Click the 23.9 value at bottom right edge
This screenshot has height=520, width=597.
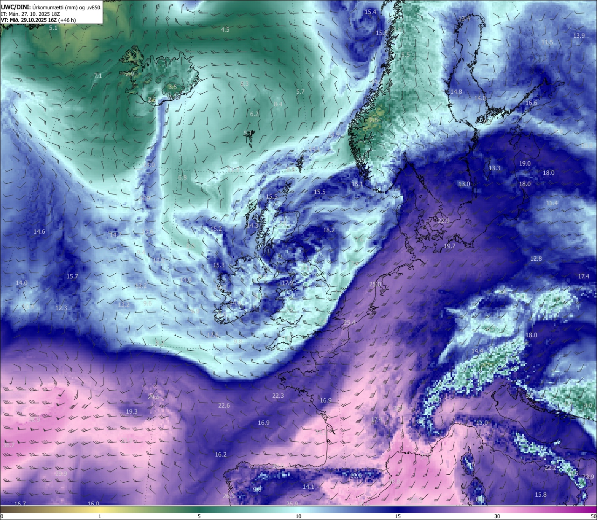(x=588, y=477)
